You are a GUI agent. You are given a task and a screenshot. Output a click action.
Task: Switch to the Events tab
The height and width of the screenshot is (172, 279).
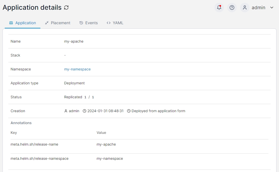pyautogui.click(x=89, y=23)
